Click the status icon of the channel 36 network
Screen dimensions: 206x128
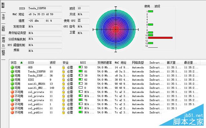(x=12, y=76)
